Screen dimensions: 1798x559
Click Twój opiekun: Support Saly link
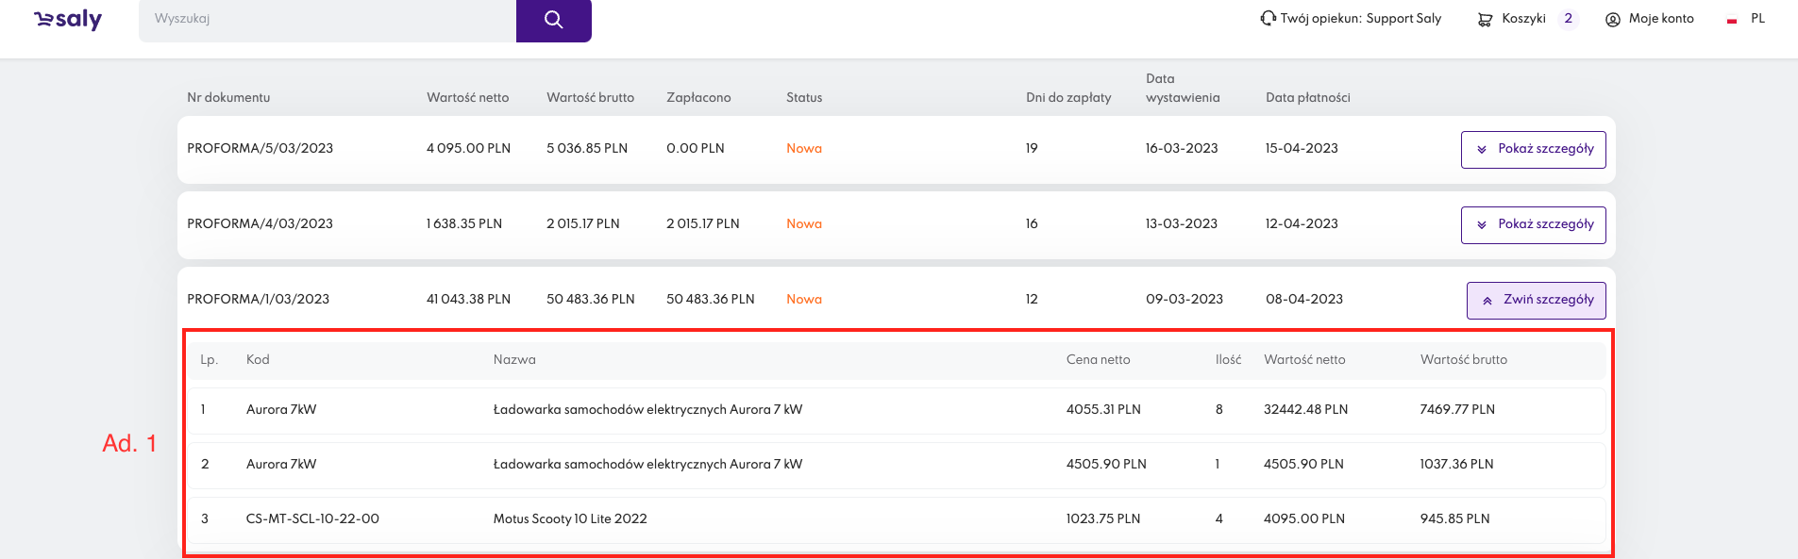[x=1360, y=19]
